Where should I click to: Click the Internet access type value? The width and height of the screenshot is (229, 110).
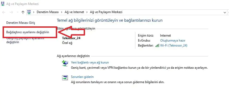pyautogui.click(x=165, y=36)
